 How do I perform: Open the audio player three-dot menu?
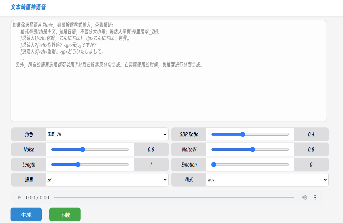pyautogui.click(x=315, y=197)
